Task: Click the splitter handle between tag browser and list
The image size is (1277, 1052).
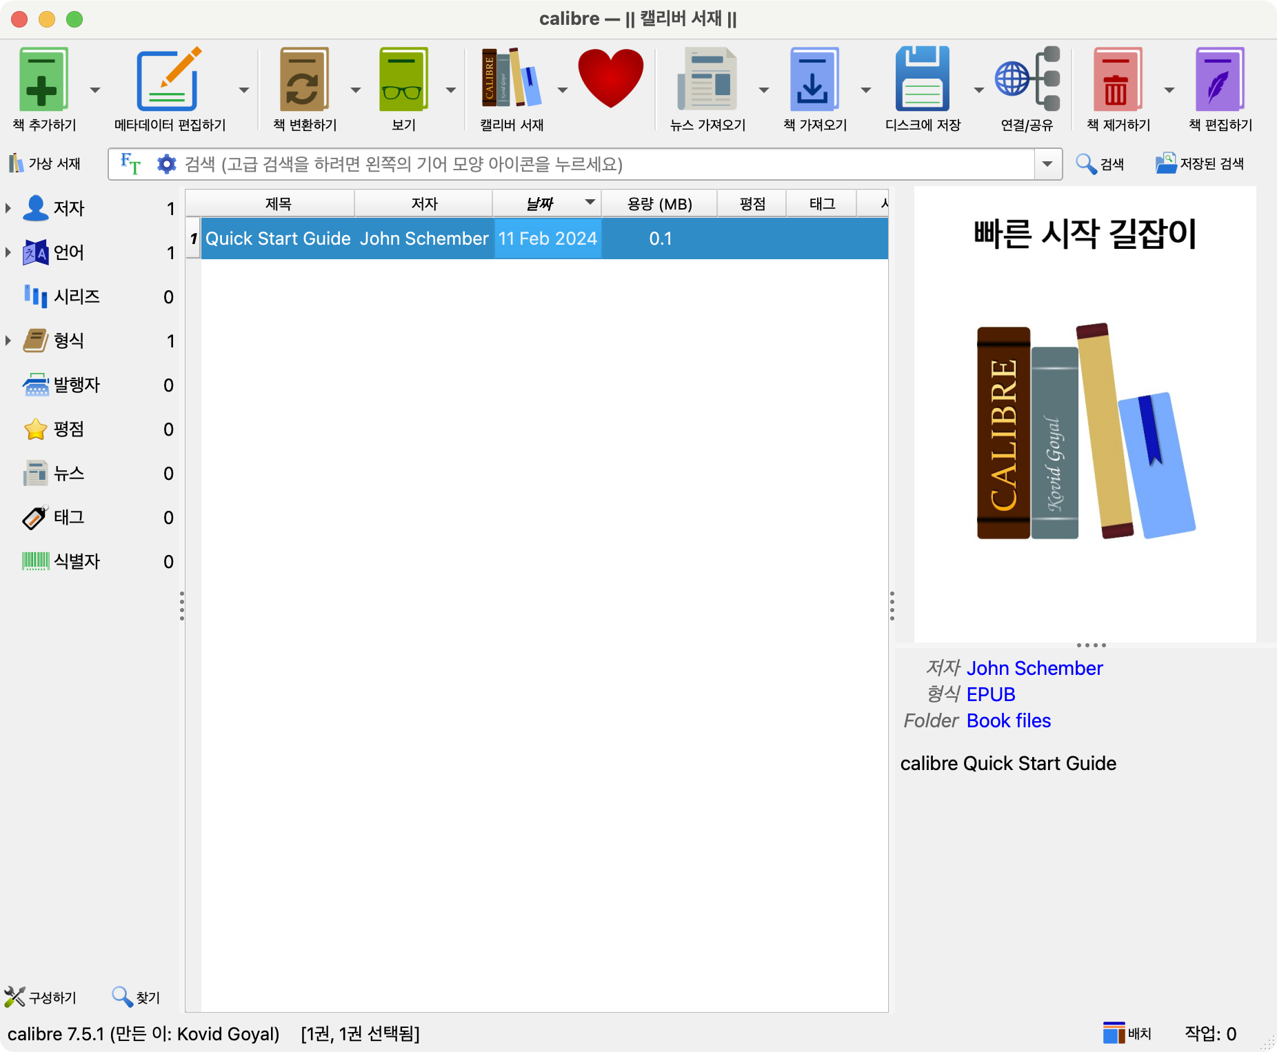Action: (182, 605)
